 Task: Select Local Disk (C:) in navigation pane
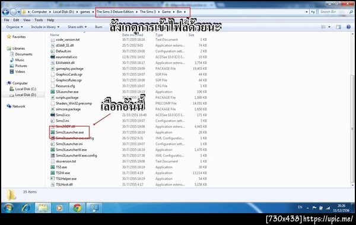pyautogui.click(x=26, y=89)
